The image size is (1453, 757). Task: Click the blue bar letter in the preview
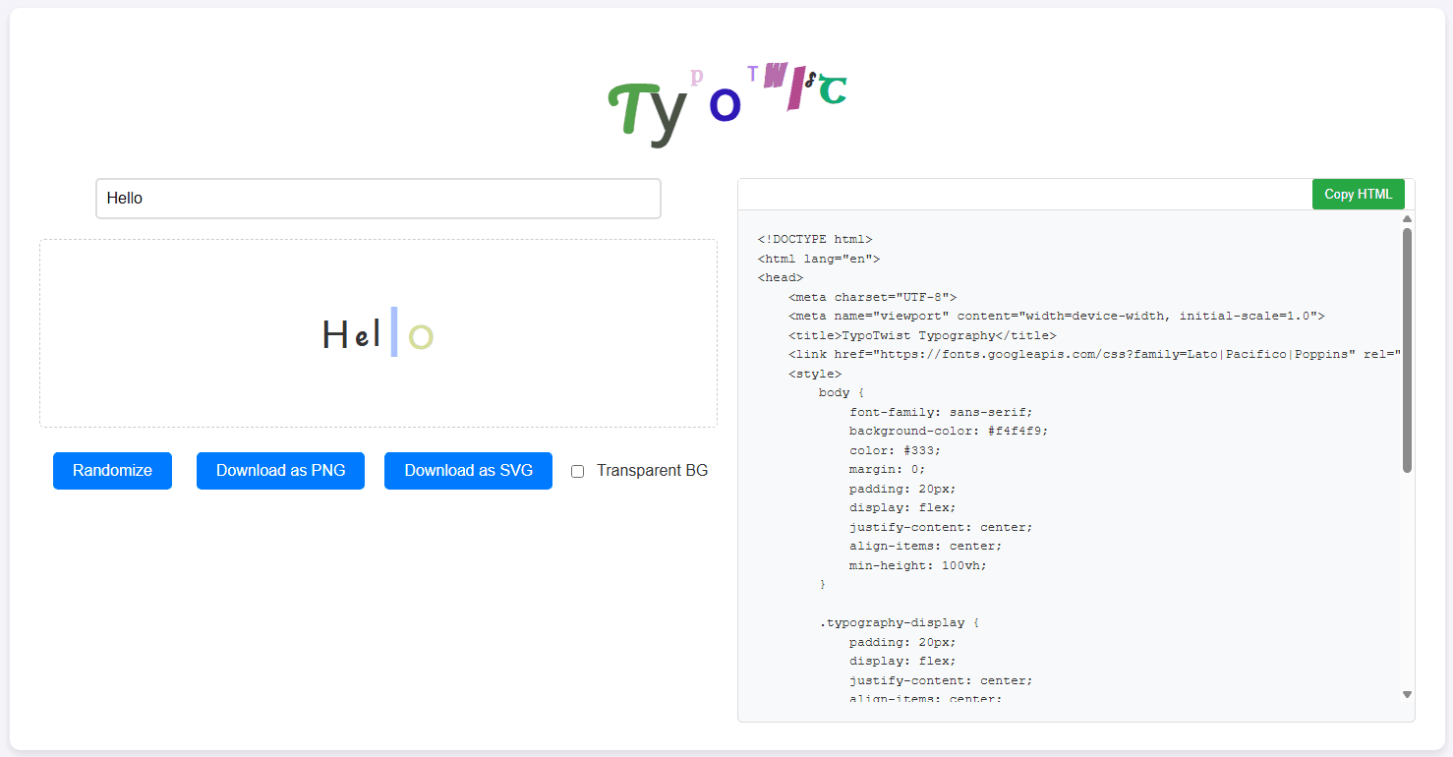[x=394, y=331]
